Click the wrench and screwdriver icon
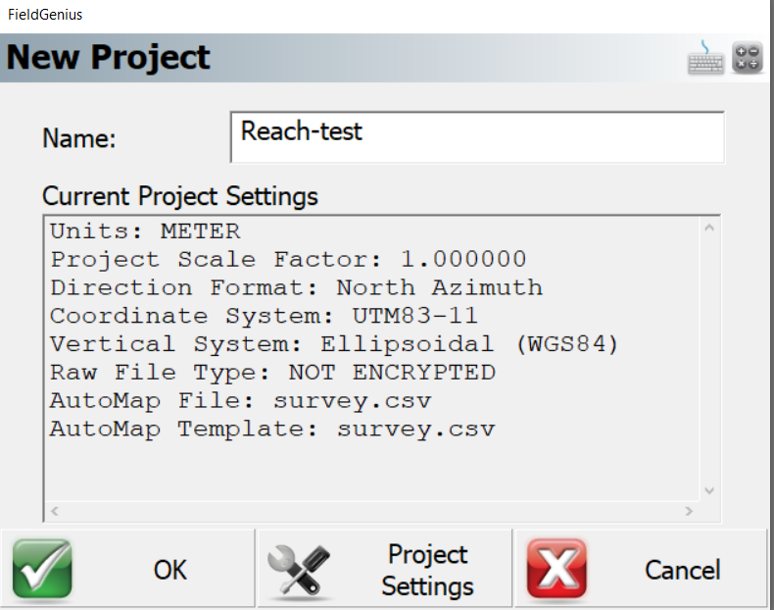Screen dimensions: 774x610 pyautogui.click(x=299, y=570)
